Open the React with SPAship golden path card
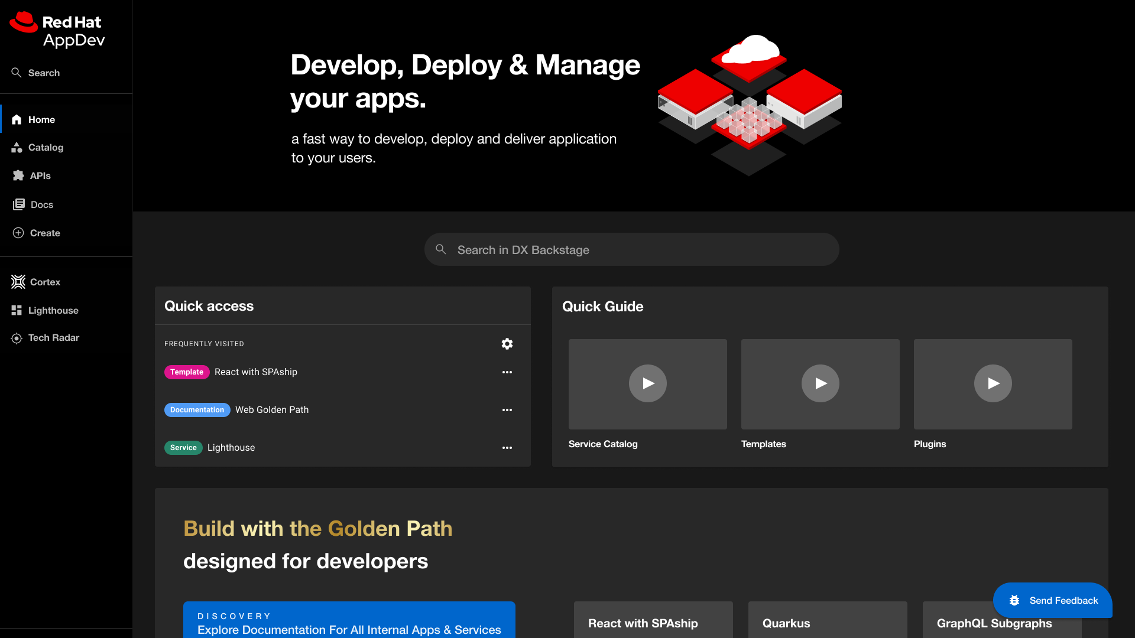The width and height of the screenshot is (1135, 638). 653,620
